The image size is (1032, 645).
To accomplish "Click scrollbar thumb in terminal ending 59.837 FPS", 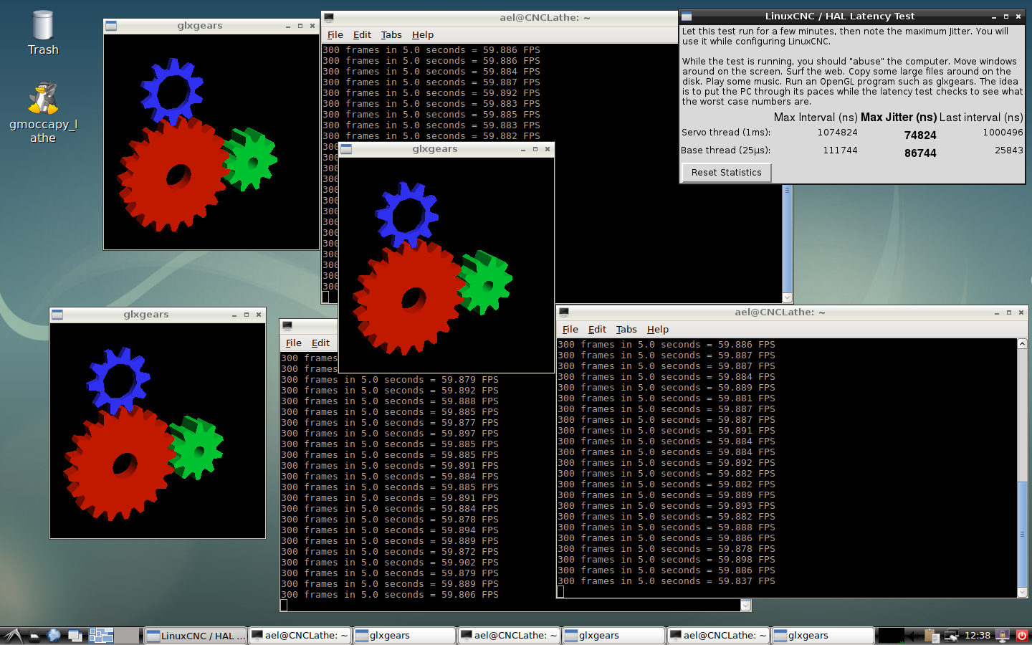I will 1023,535.
